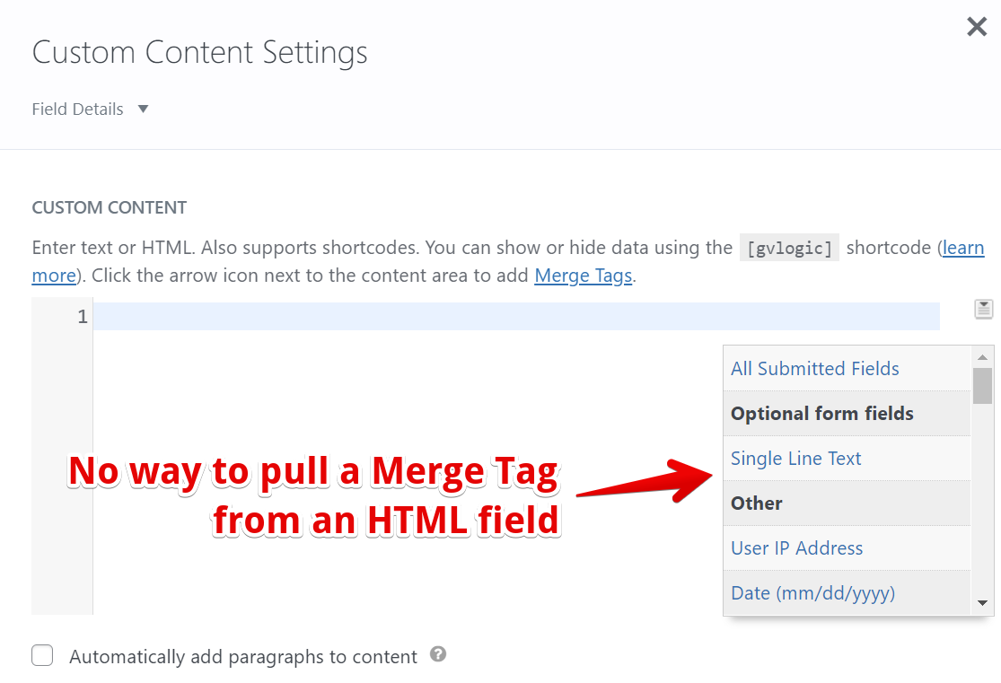Screen dimensions: 1001x683
Task: Click the "Merge Tags" hyperlink
Action: [583, 276]
